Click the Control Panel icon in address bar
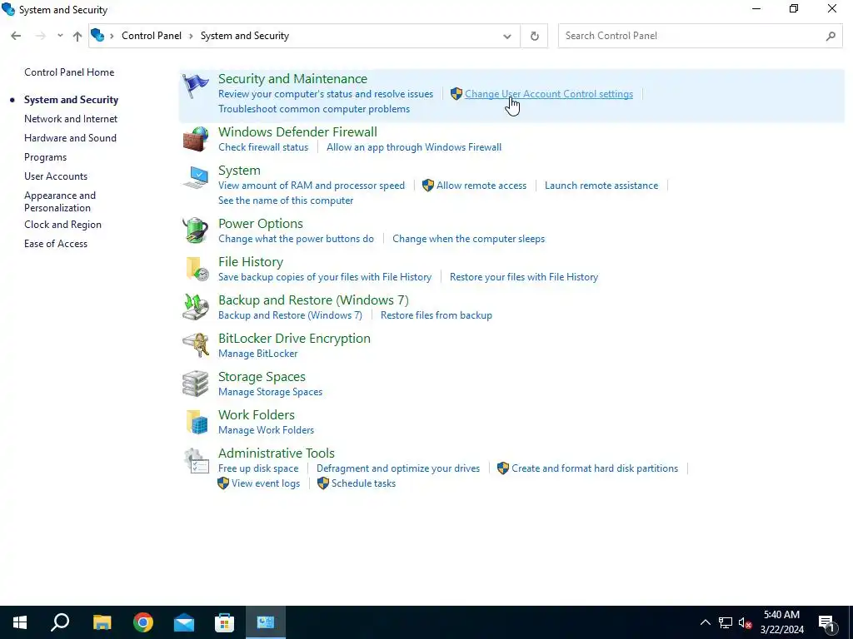 (97, 35)
